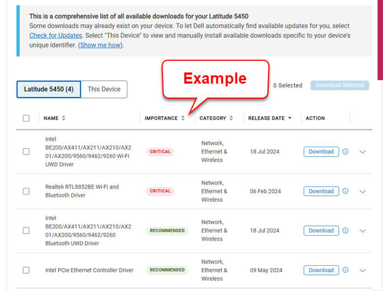Sort by Release Date arrow
Screen dimensions: 383x291
point(290,118)
